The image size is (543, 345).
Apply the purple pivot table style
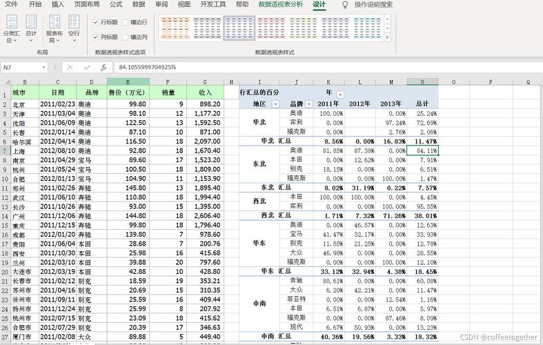click(335, 28)
